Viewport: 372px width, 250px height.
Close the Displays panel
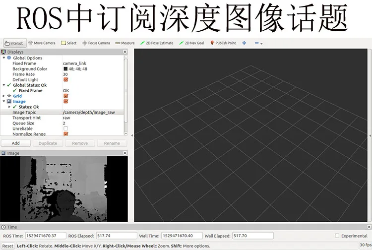point(125,52)
